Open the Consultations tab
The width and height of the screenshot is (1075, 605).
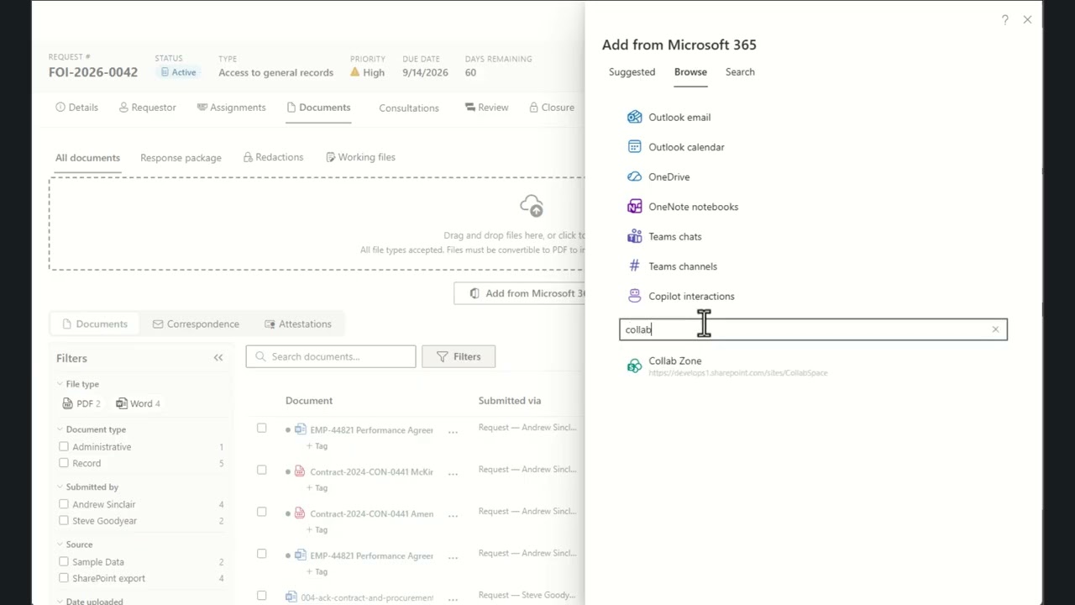coord(408,108)
